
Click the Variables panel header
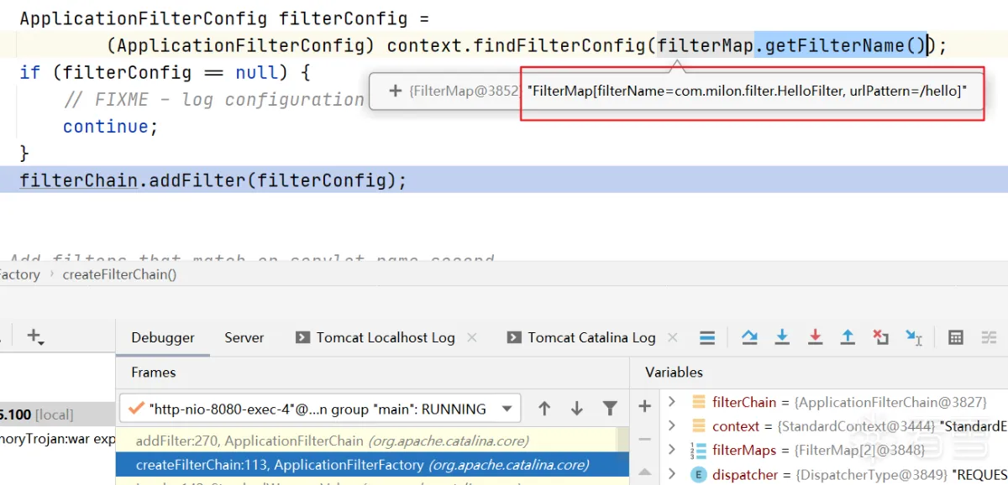[x=674, y=372]
